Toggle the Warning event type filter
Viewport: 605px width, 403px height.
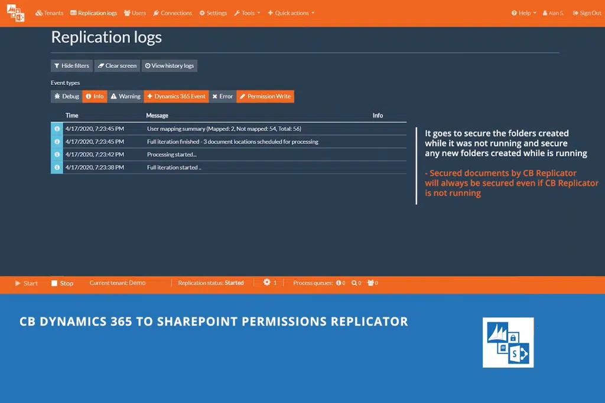point(125,96)
